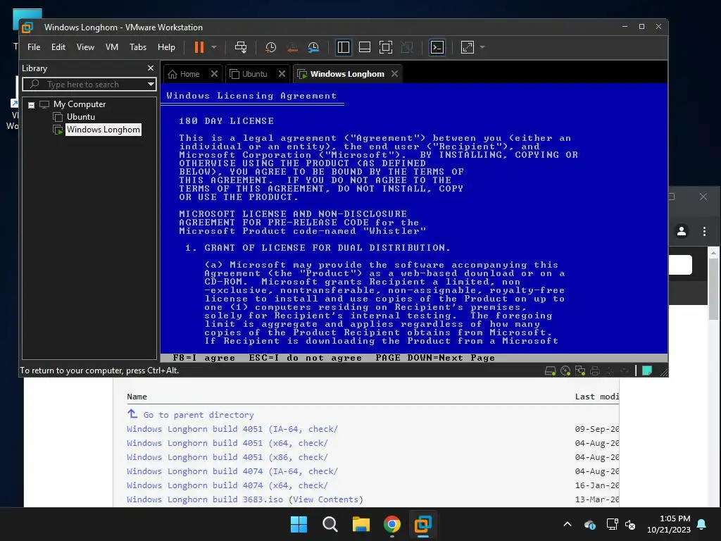Open the Windows Start menu

point(299,524)
